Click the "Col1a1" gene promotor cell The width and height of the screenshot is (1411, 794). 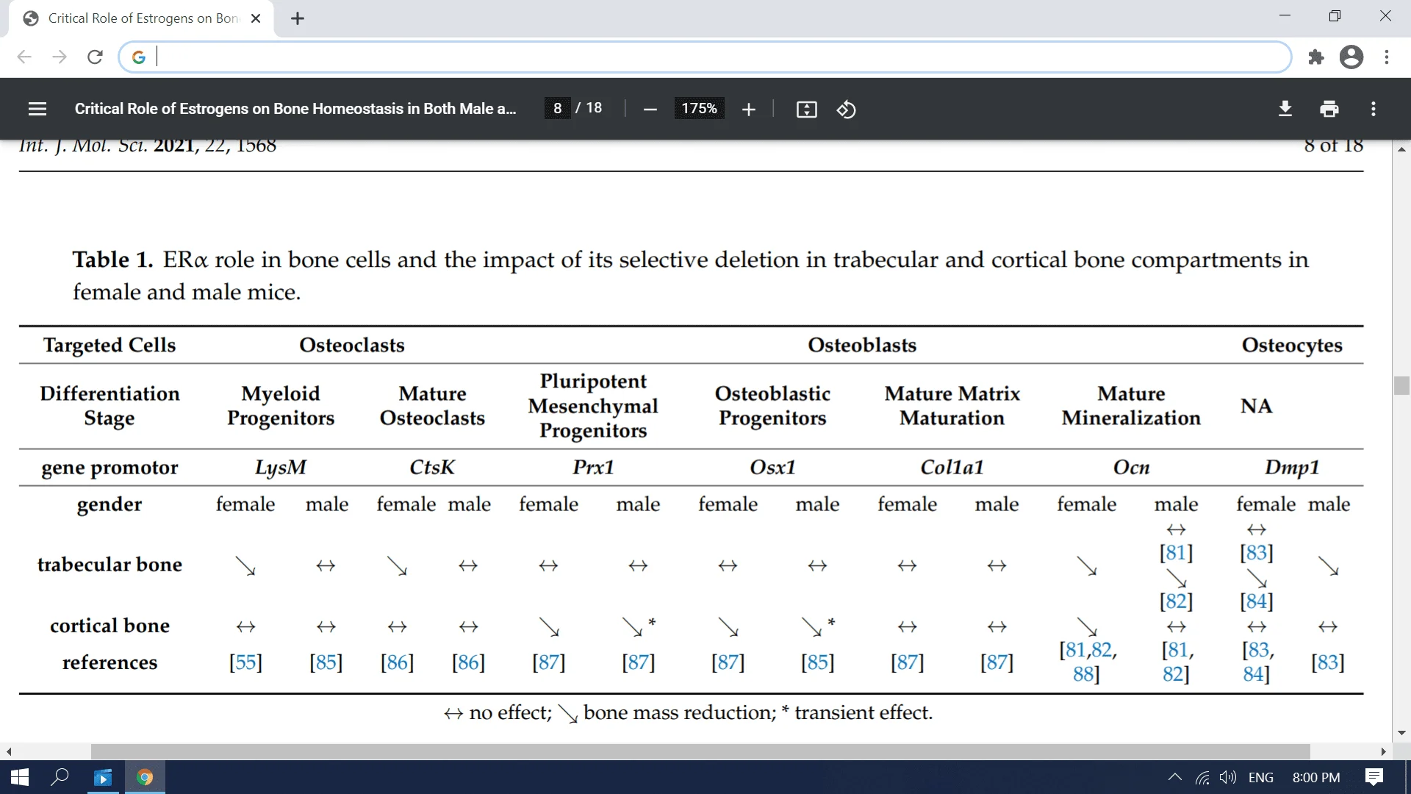(x=952, y=468)
